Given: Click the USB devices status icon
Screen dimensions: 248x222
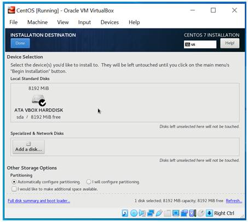Looking at the screenshot, I should click(159, 213).
